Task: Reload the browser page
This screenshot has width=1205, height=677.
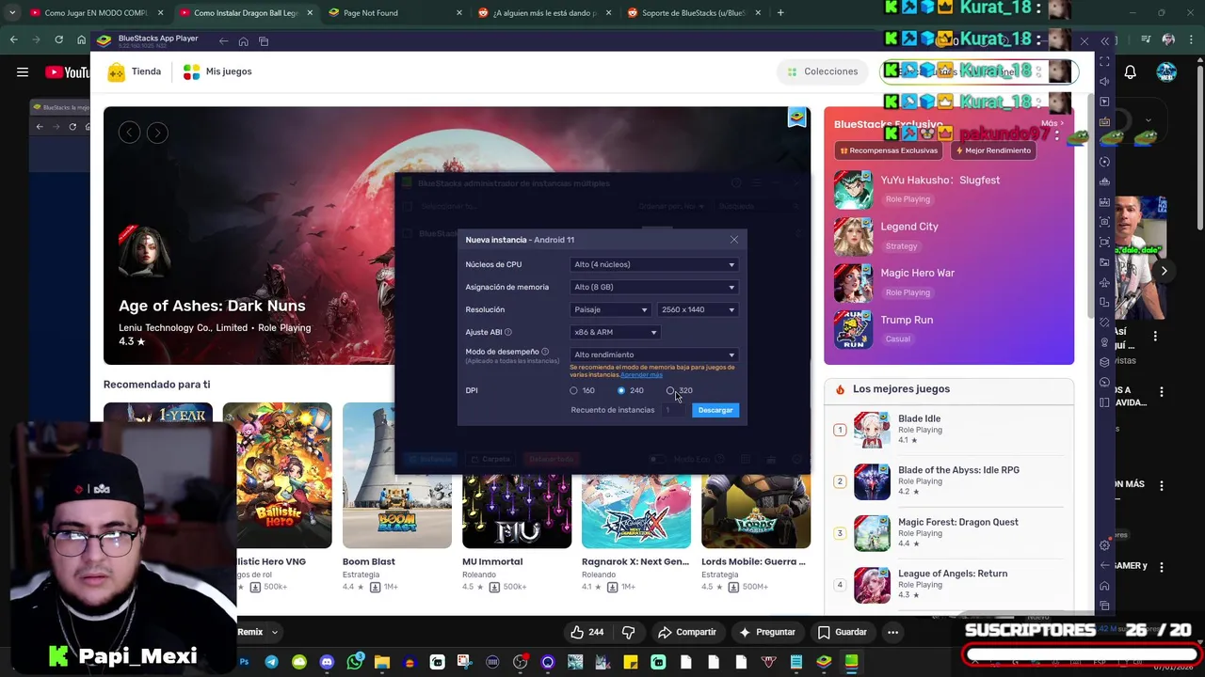Action: [x=58, y=39]
